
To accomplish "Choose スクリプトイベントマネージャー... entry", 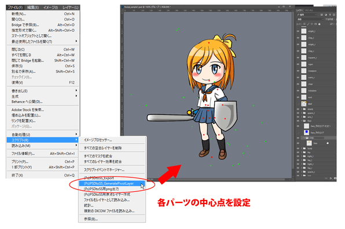I will [x=112, y=170].
